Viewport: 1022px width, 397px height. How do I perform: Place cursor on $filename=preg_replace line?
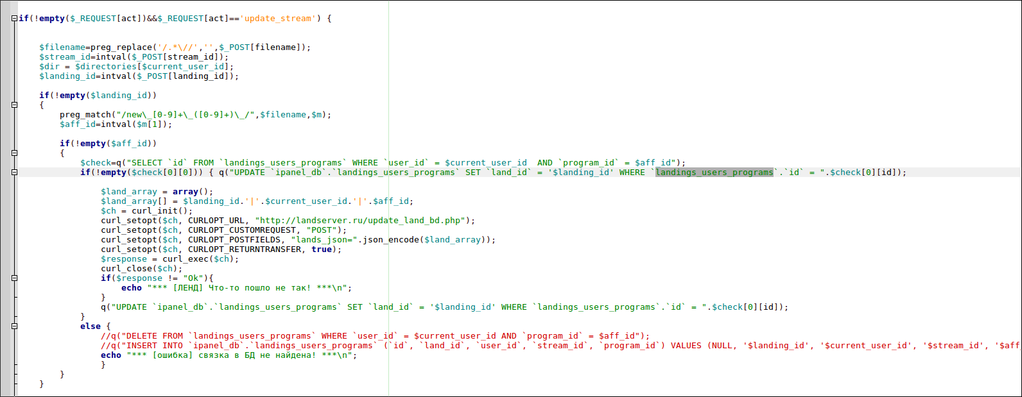[175, 47]
